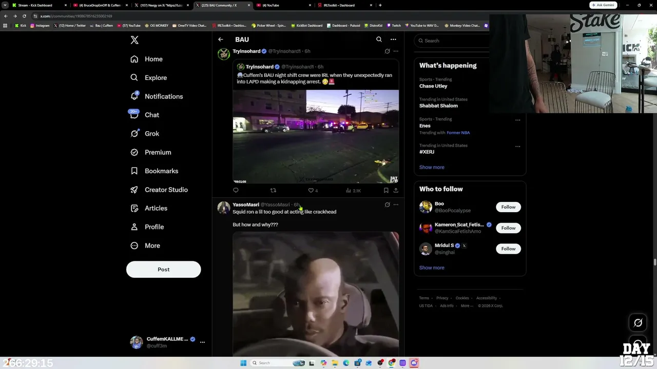
Task: Open the Shabbat Shalom trending topic
Action: tap(438, 106)
